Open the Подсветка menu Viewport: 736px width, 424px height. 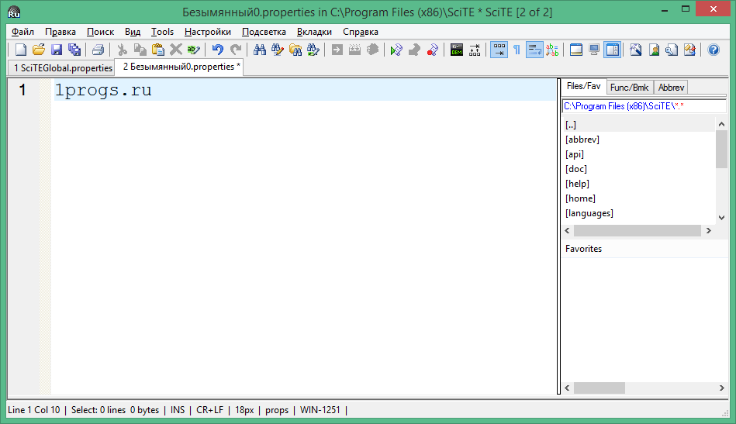tap(264, 32)
